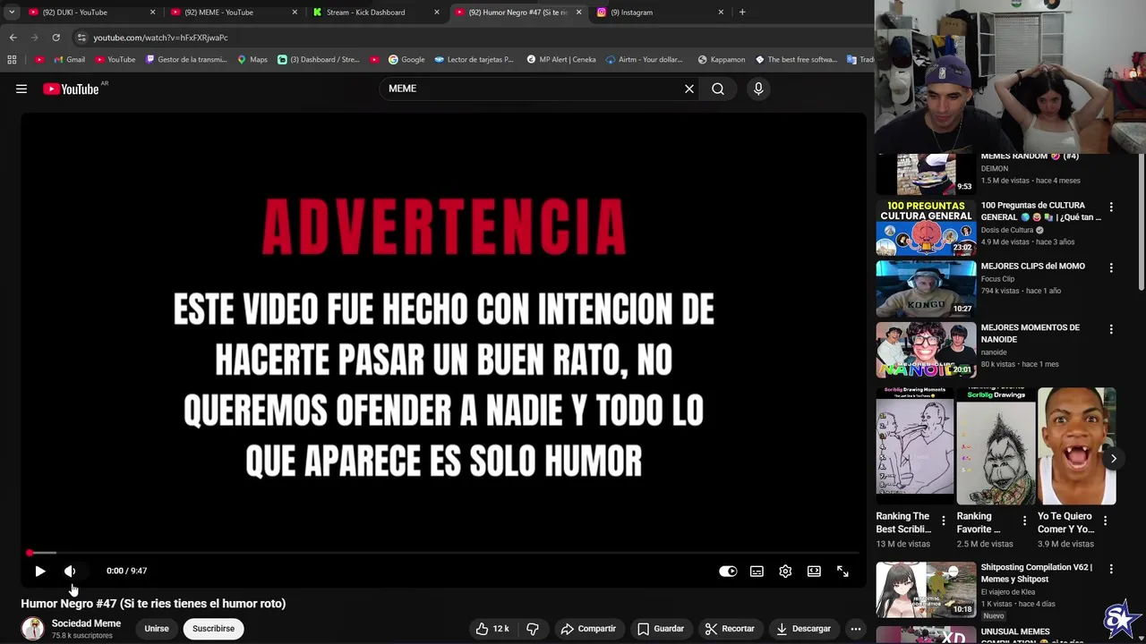Open Gestor de la transmi... bookmark
This screenshot has height=644, width=1146.
(x=186, y=60)
